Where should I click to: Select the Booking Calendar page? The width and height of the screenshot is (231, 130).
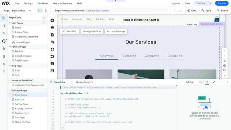(24, 108)
